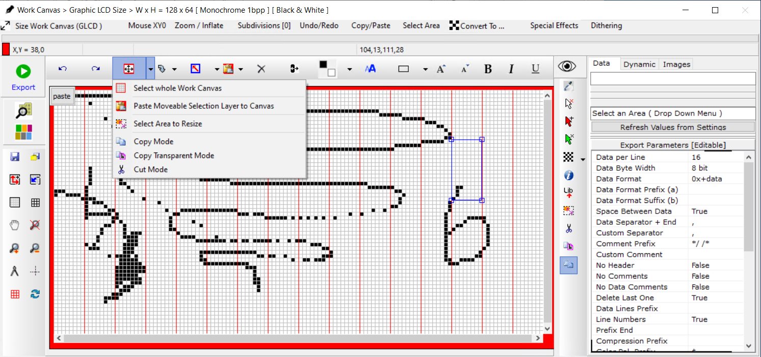Click Convert To ... menu item
Screen dimensions: 761x357
click(477, 25)
